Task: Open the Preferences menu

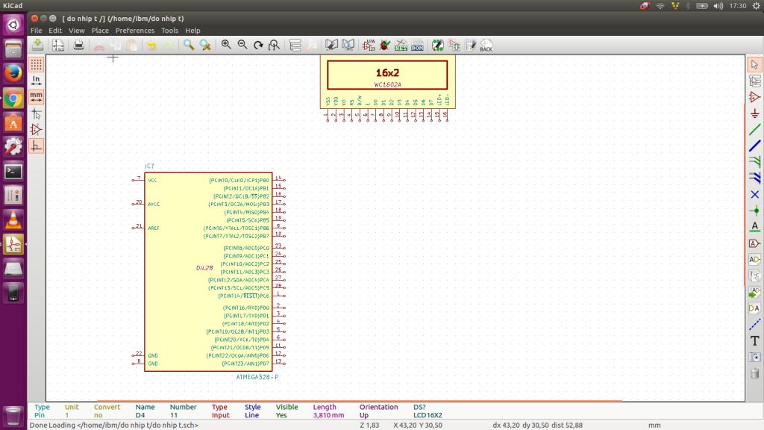Action: tap(134, 31)
